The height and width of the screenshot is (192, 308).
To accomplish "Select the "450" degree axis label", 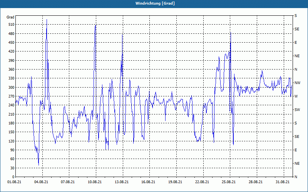I will pos(12,43).
